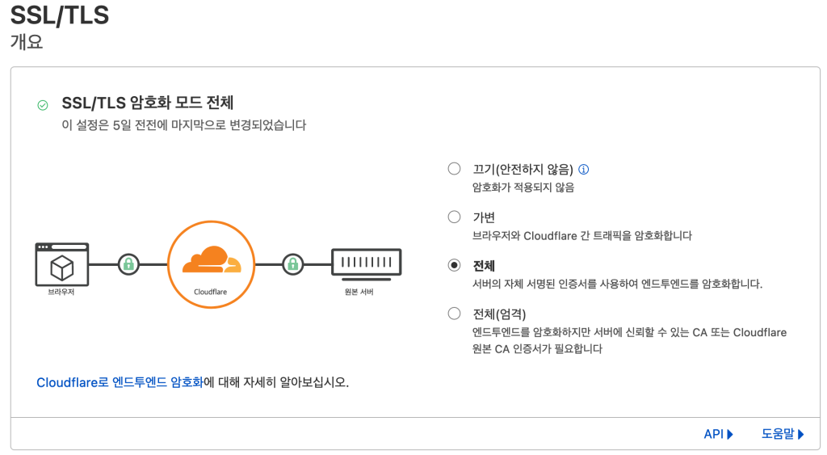Expand the API section
This screenshot has width=827, height=455.
[718, 434]
